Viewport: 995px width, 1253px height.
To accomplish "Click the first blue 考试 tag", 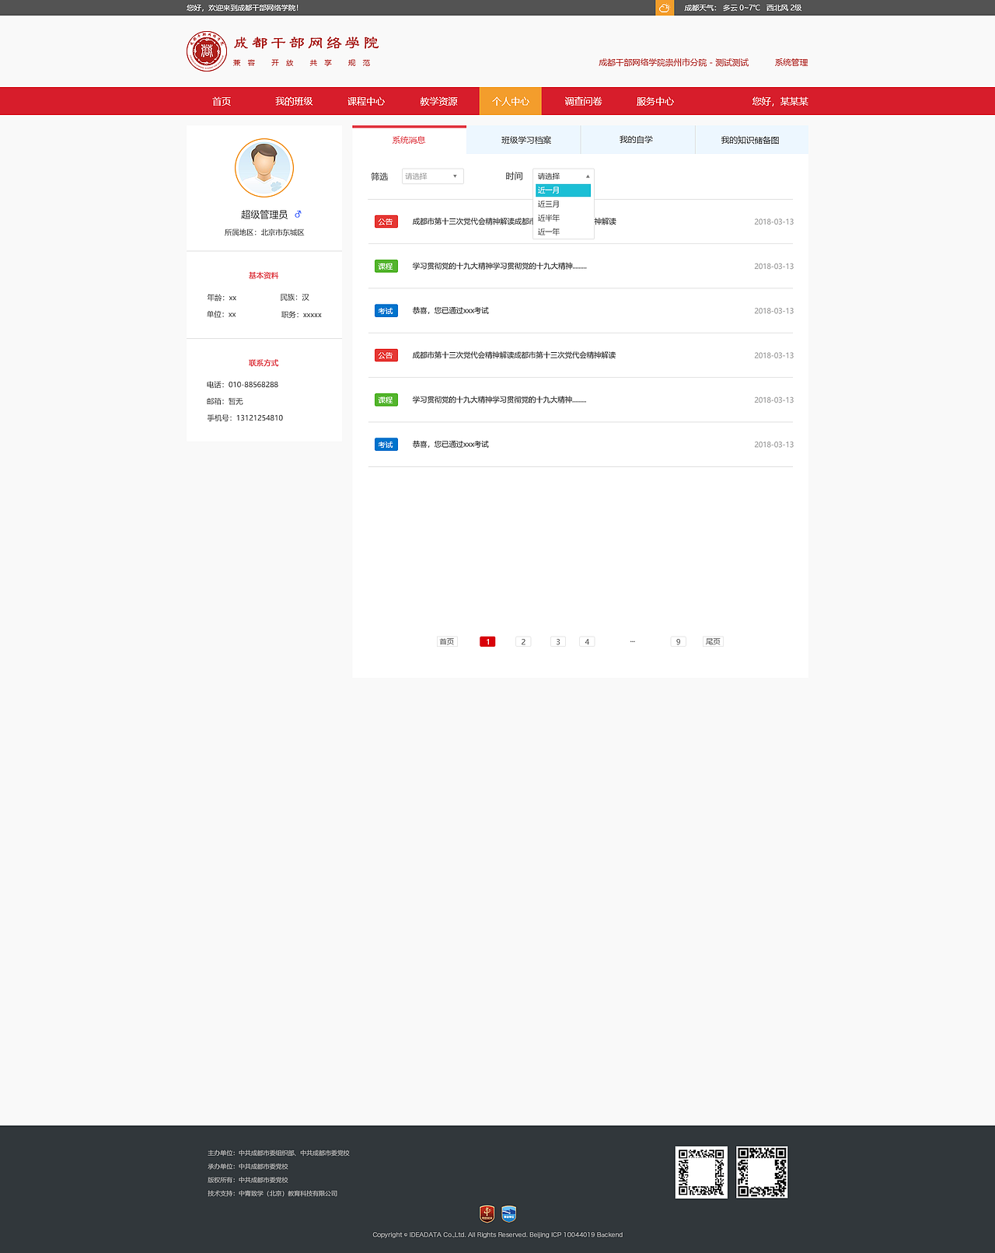I will pos(386,311).
